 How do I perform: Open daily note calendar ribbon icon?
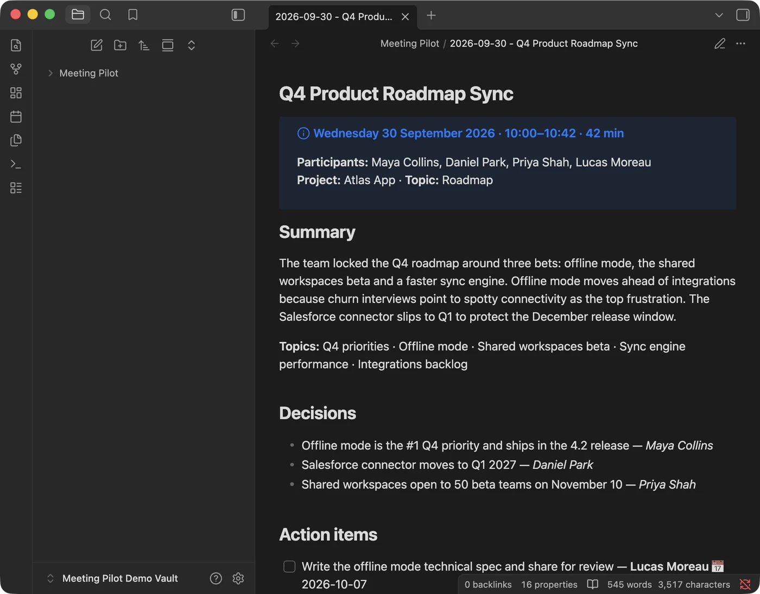16,116
